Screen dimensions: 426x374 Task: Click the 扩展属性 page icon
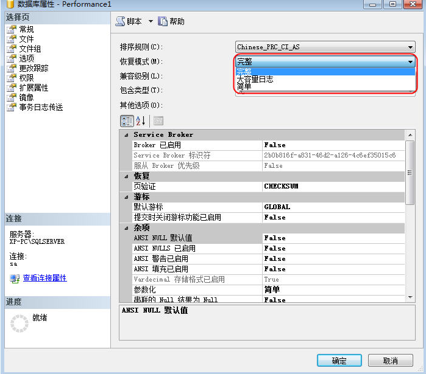[x=12, y=88]
